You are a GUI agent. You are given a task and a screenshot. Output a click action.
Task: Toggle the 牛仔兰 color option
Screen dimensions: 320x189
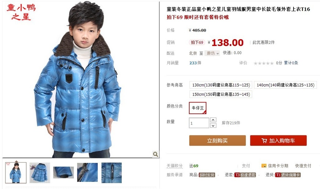click(198, 108)
